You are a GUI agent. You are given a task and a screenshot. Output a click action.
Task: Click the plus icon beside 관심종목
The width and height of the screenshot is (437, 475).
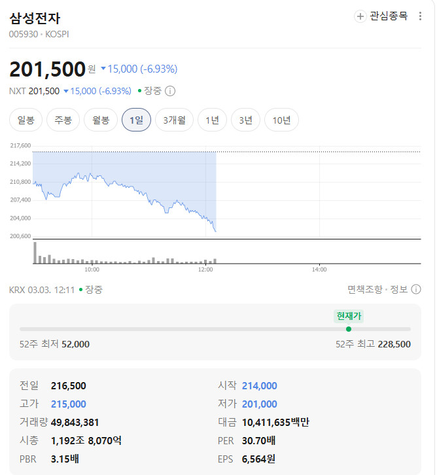point(360,16)
